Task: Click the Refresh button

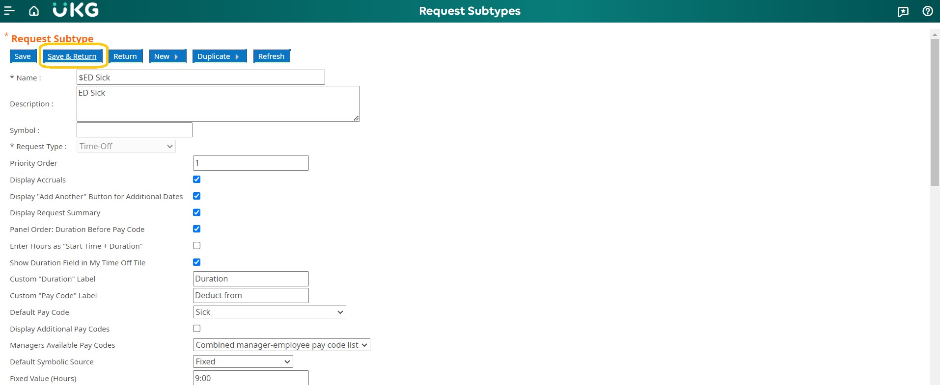Action: (x=271, y=56)
